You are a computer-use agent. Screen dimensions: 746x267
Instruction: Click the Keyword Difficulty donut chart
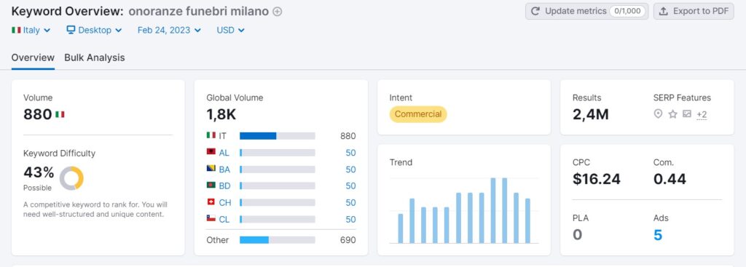coord(71,178)
